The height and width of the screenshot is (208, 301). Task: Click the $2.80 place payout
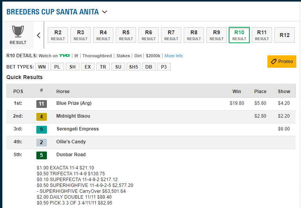pos(260,116)
